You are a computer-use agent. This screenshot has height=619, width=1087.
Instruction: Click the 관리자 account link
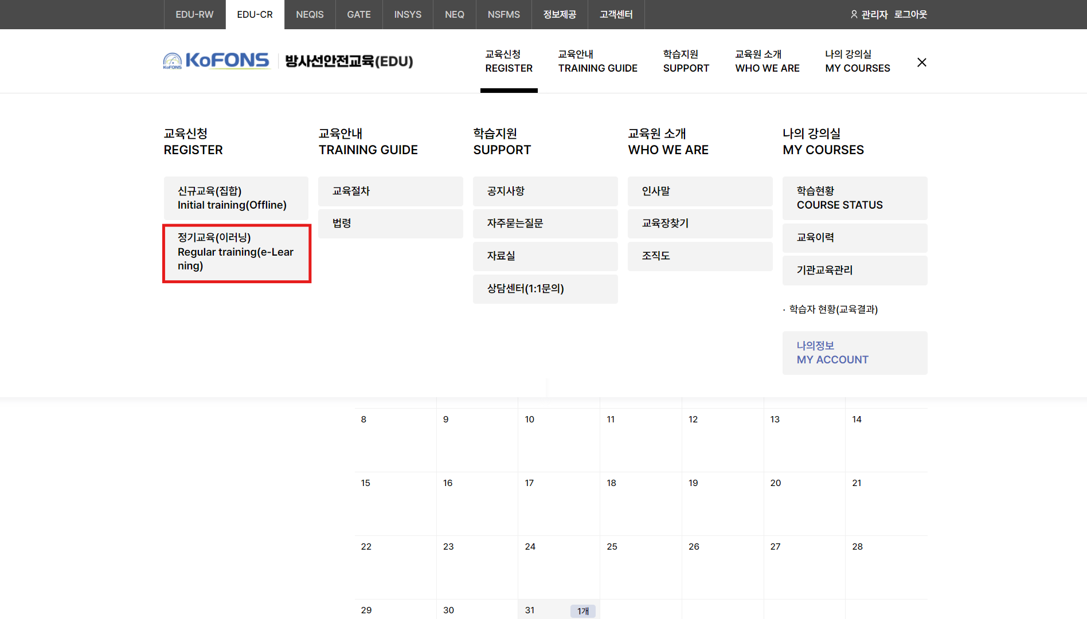[x=874, y=14]
